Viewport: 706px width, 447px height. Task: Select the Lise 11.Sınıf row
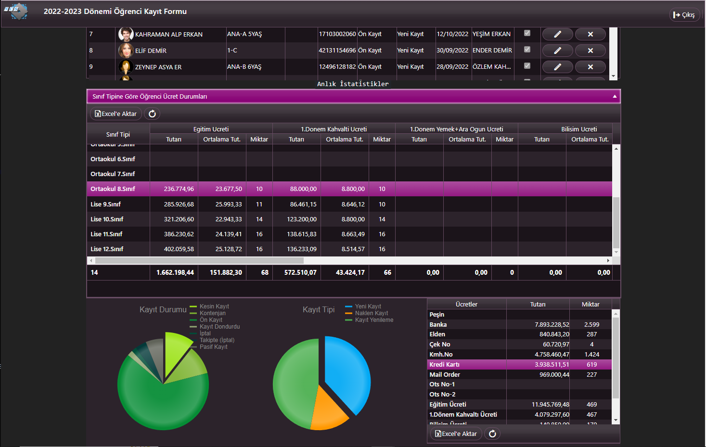coord(349,234)
